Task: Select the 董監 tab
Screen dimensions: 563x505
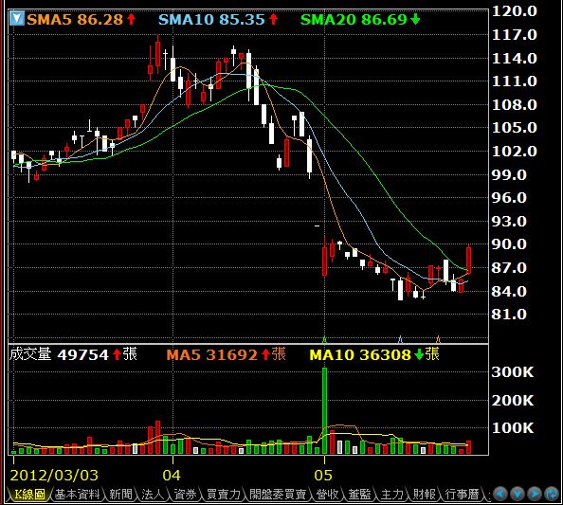Action: pos(359,495)
